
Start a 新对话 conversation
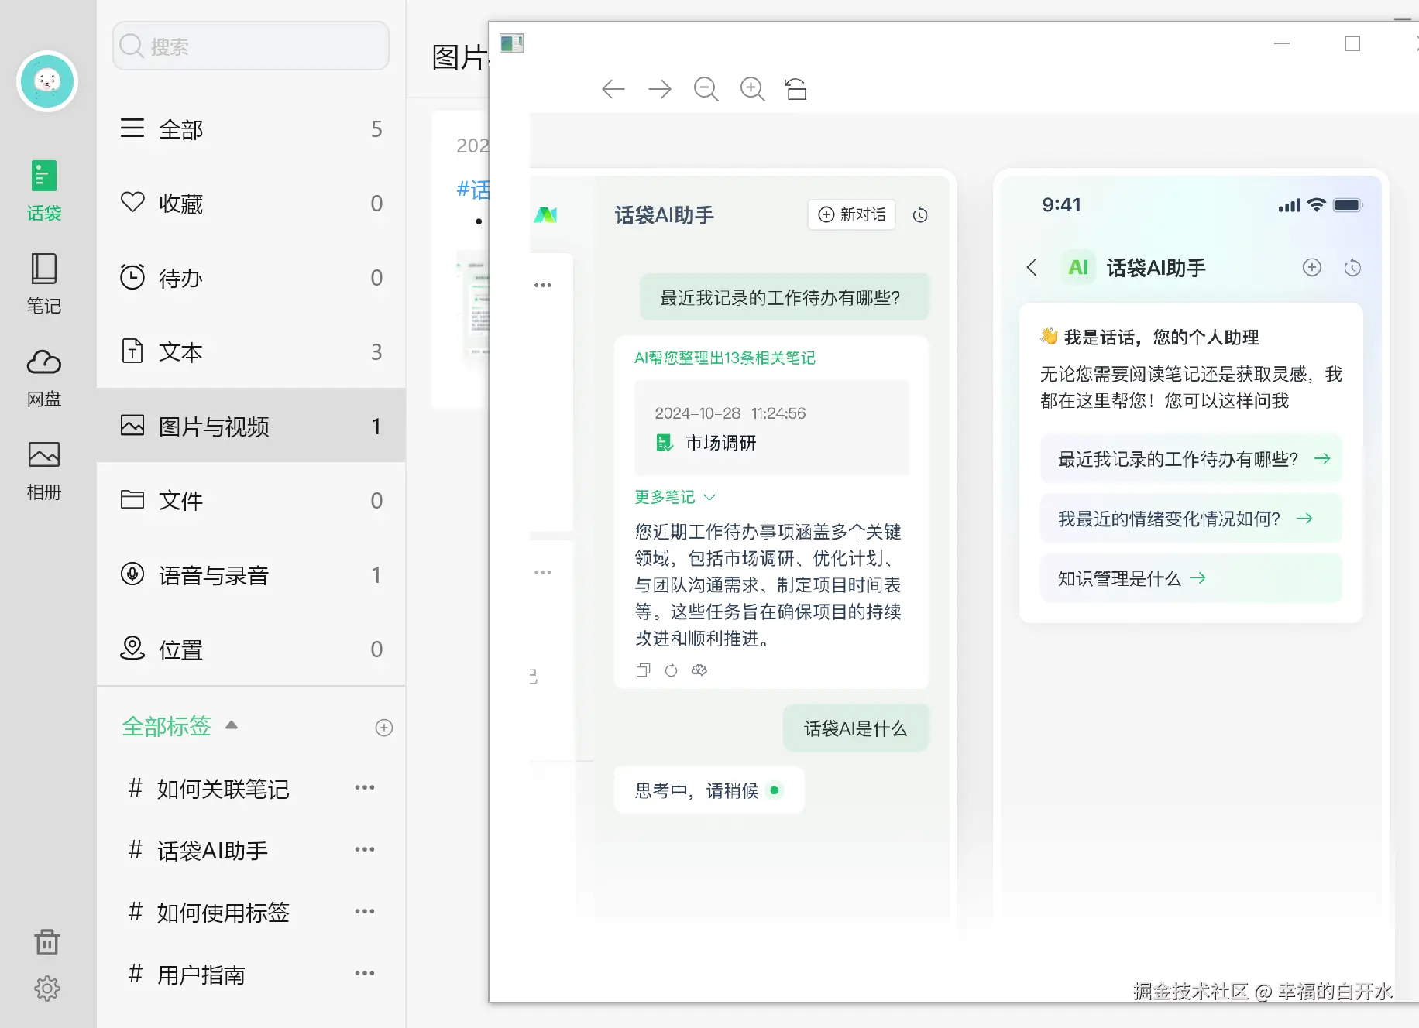coord(850,215)
